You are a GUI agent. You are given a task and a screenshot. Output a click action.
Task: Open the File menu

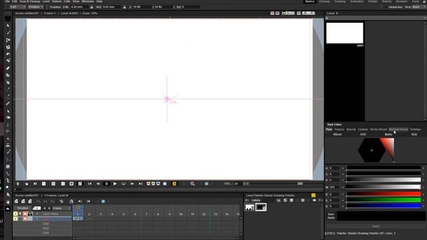click(7, 1)
